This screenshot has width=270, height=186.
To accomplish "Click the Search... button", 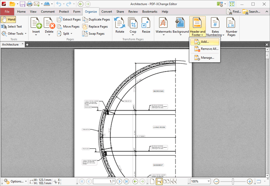I will (x=251, y=12).
